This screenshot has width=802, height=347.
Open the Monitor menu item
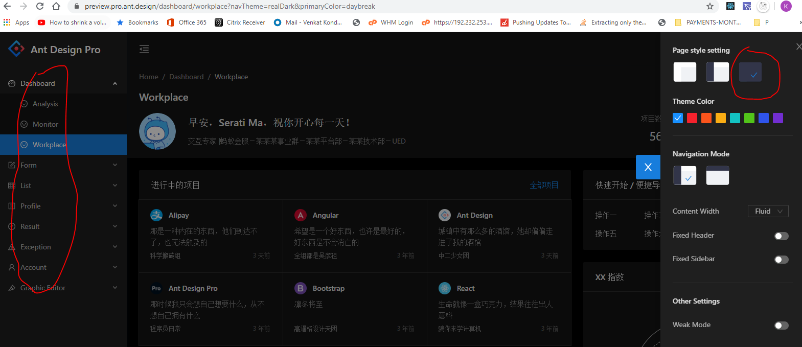pyautogui.click(x=63, y=124)
